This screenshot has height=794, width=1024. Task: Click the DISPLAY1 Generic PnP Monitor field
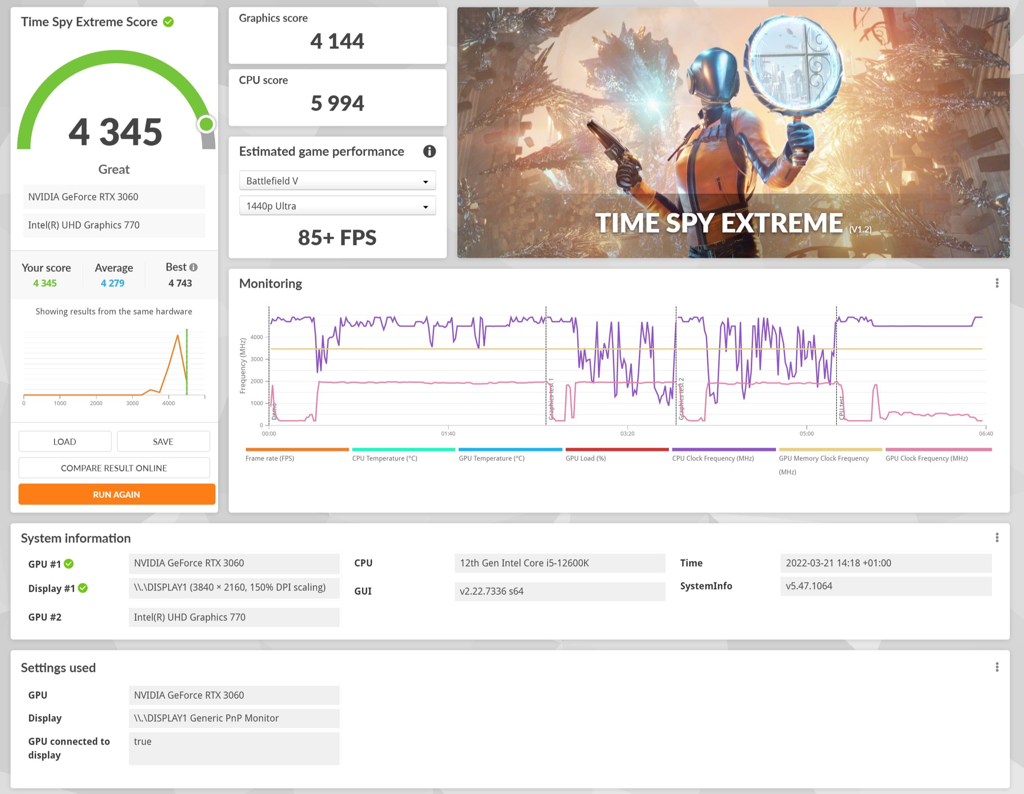(x=234, y=718)
